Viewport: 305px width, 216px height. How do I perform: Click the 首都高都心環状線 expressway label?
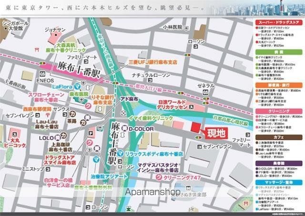(231, 121)
